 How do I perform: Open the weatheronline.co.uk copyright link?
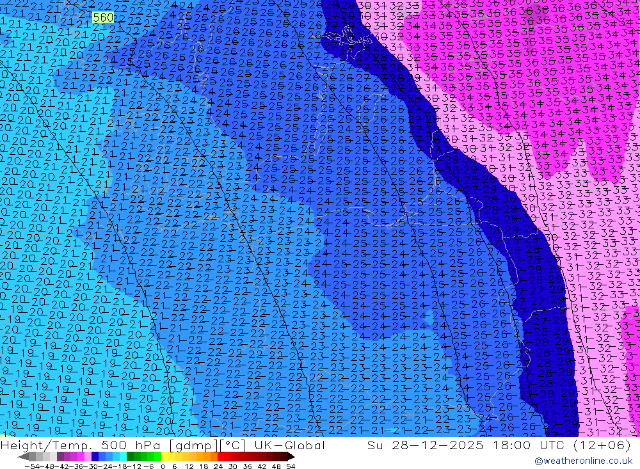(583, 461)
